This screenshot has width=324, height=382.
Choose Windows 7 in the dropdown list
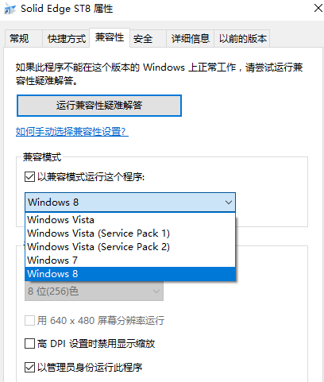(130, 260)
